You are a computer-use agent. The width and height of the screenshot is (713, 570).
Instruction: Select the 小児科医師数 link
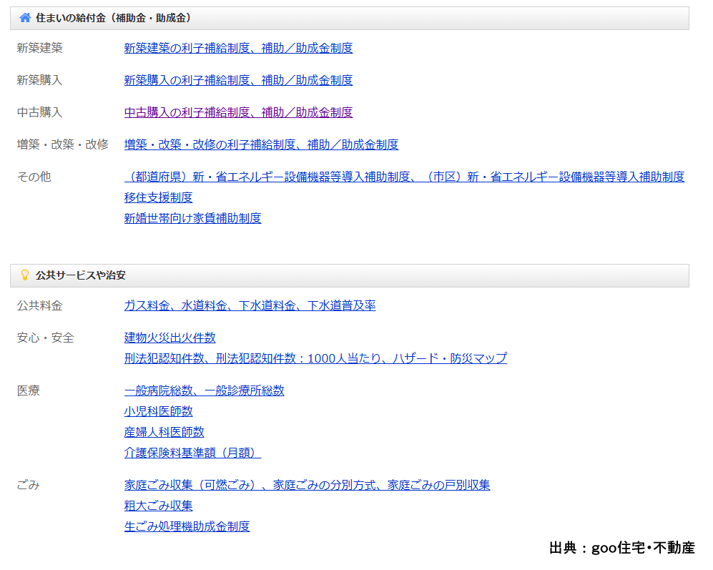158,411
